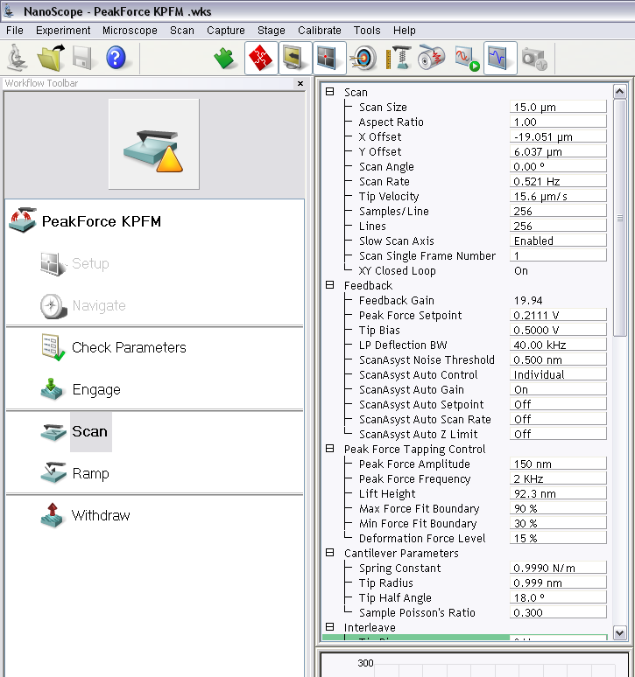Click the Engage workflow label
The width and height of the screenshot is (635, 677).
point(96,390)
